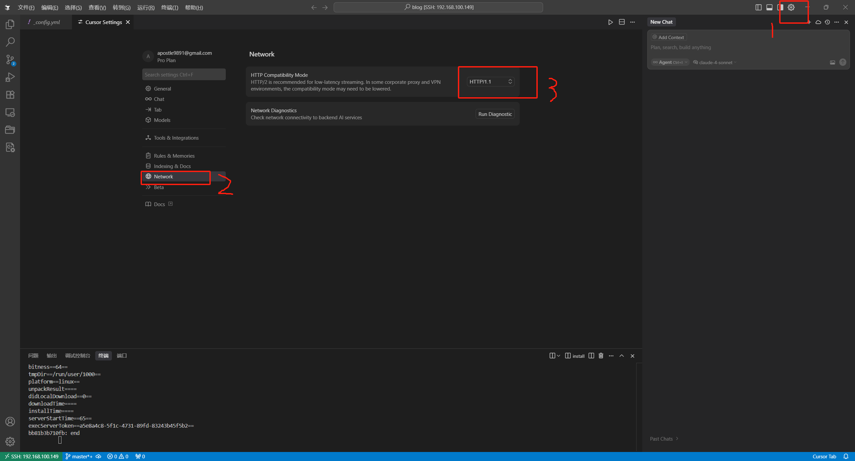Viewport: 855px width, 461px height.
Task: Expand the Agent mode dropdown
Action: (670, 62)
